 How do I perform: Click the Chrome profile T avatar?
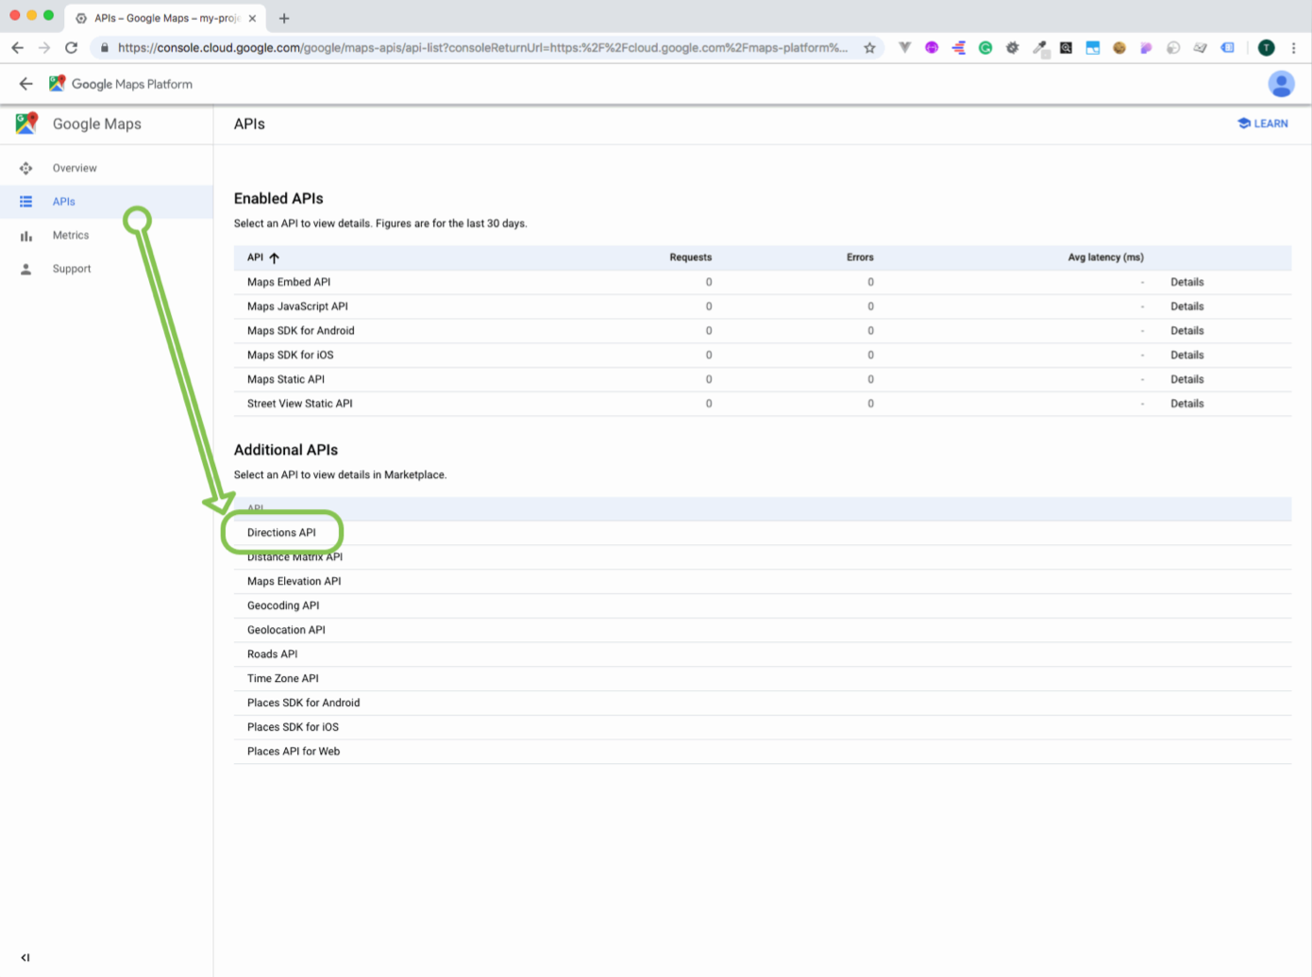coord(1267,47)
